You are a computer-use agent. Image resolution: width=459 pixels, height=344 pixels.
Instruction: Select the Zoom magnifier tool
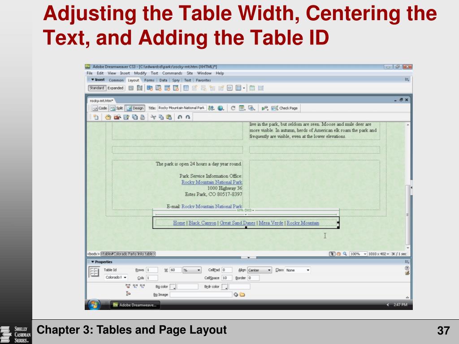pyautogui.click(x=345, y=254)
